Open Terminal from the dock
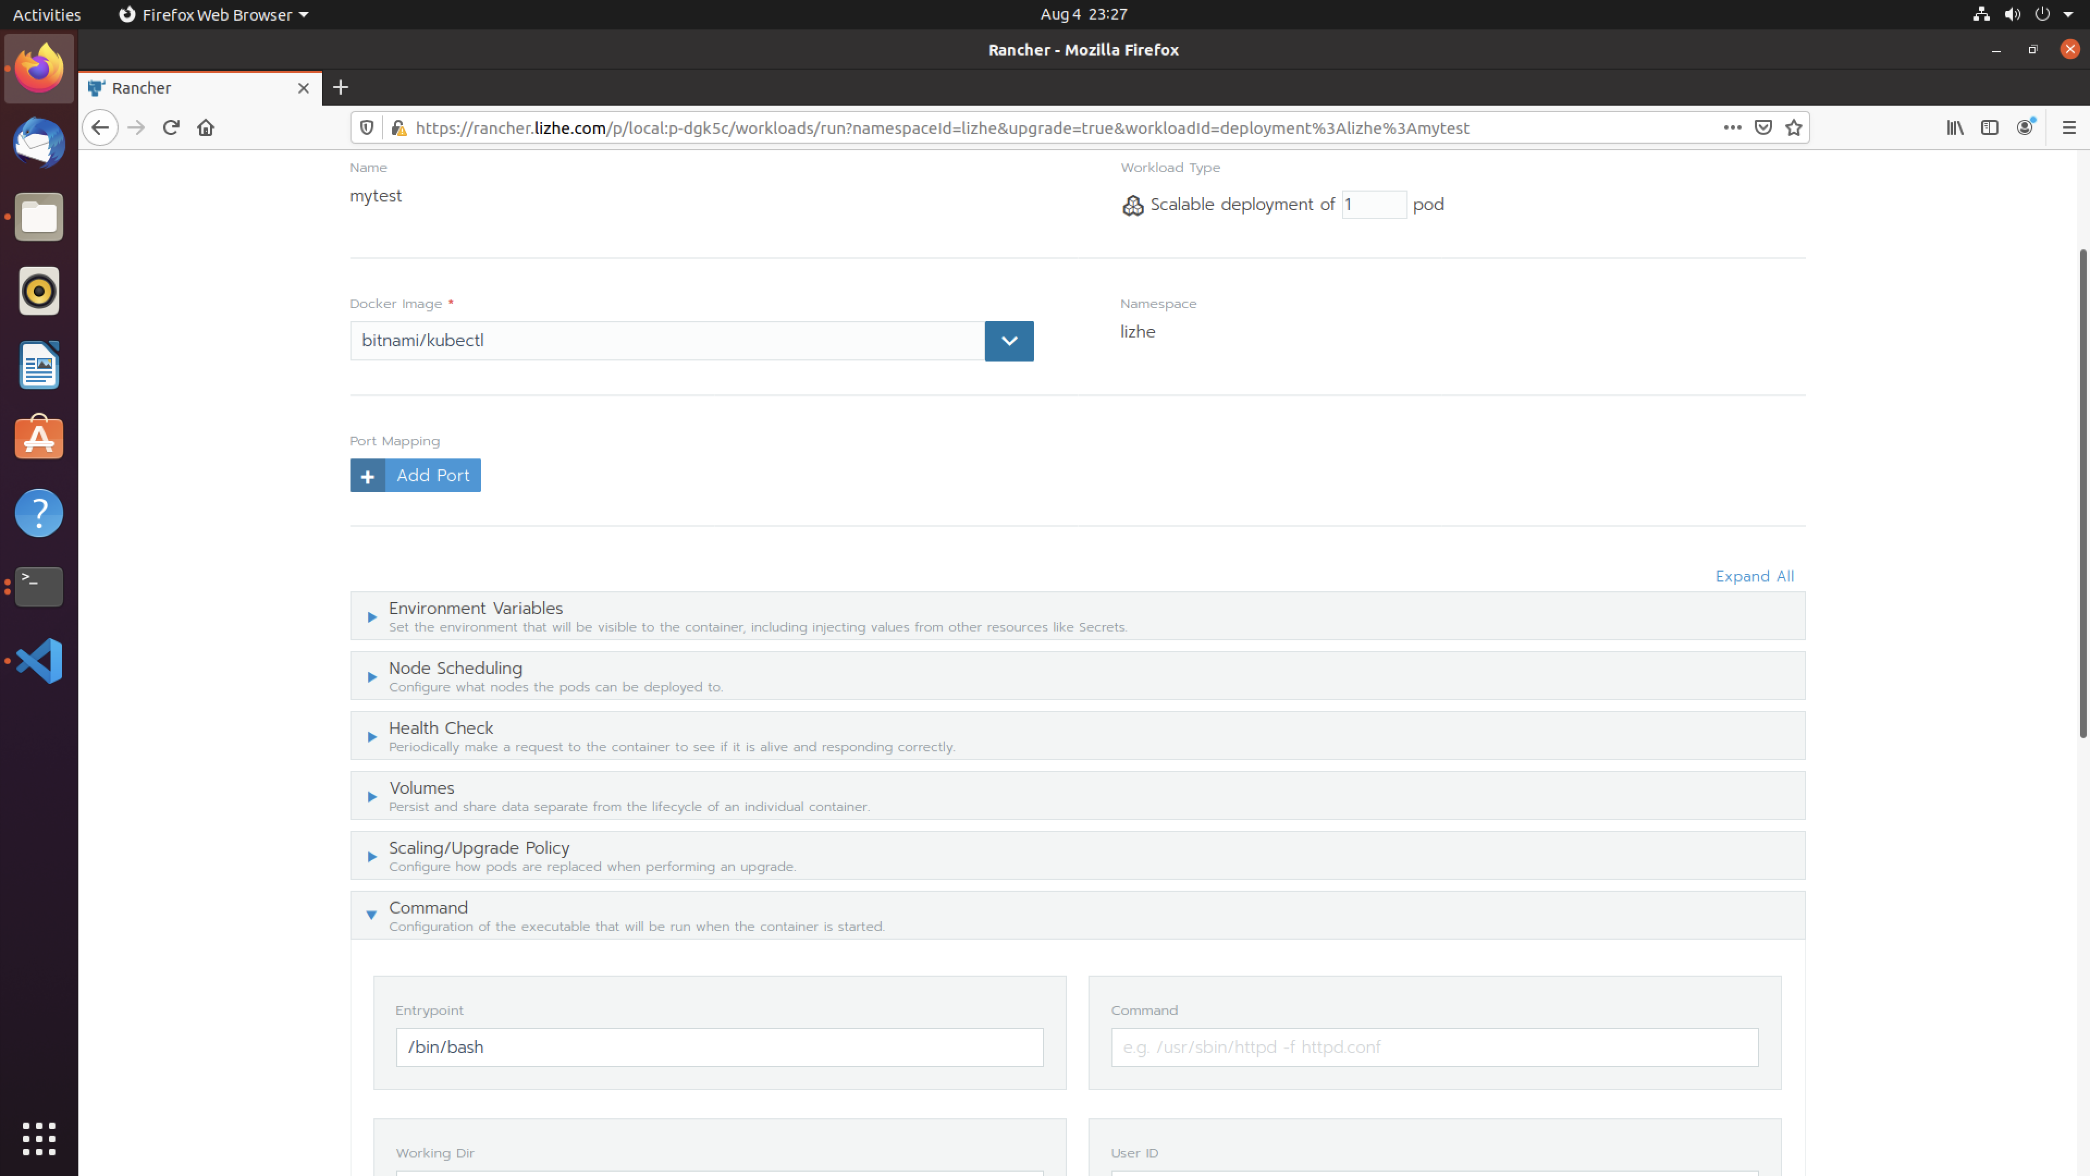The image size is (2090, 1176). 39,586
